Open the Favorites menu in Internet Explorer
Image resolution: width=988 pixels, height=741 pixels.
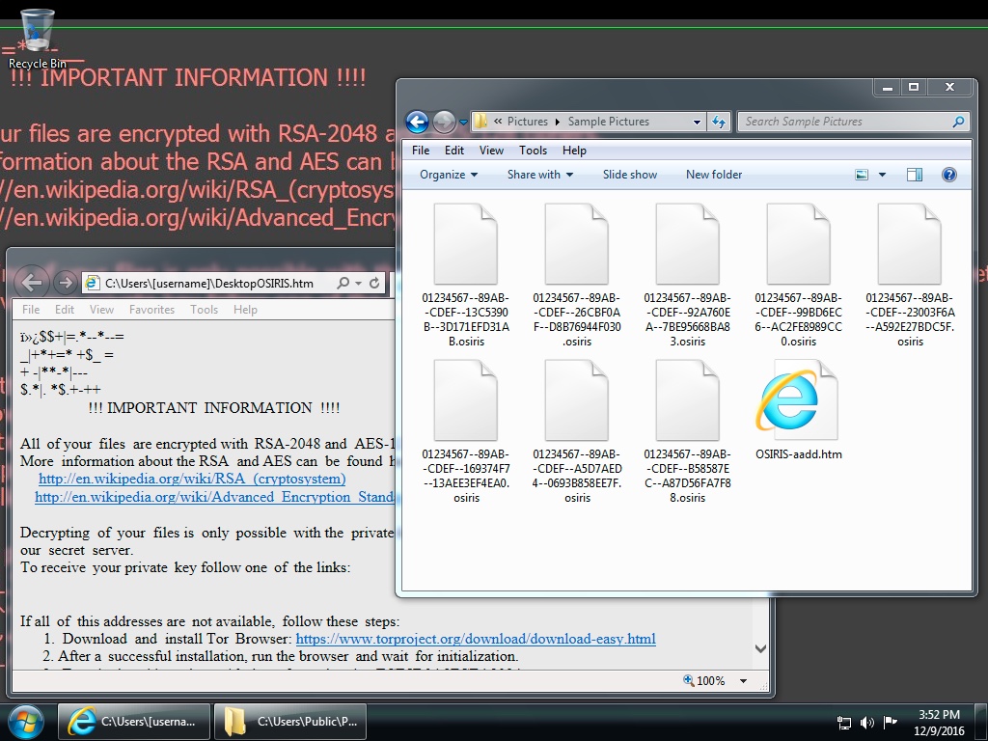pos(151,310)
